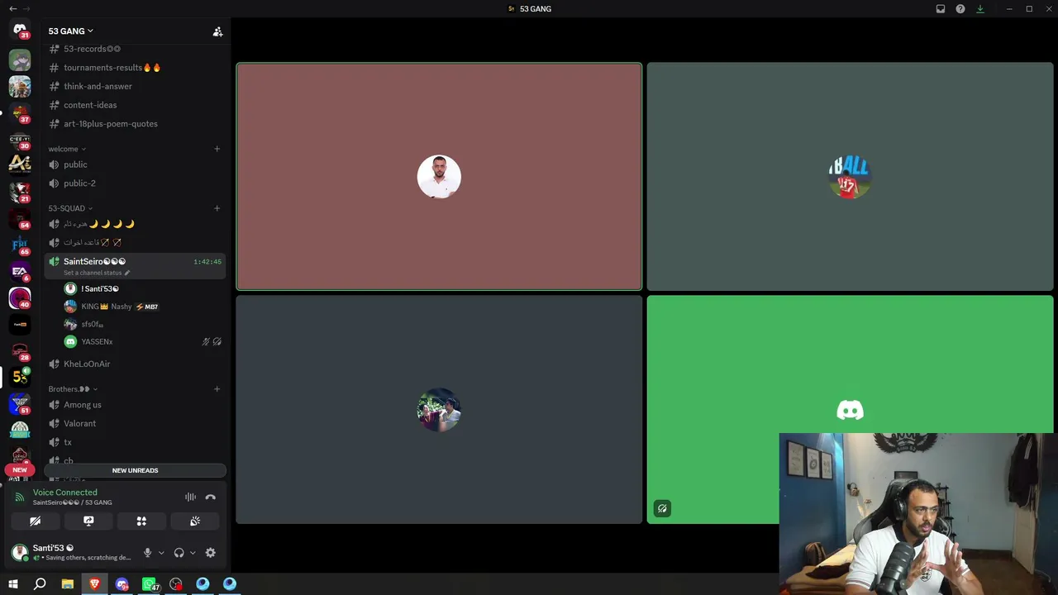Collapse the Brothers category
Image resolution: width=1058 pixels, height=595 pixels.
(73, 389)
